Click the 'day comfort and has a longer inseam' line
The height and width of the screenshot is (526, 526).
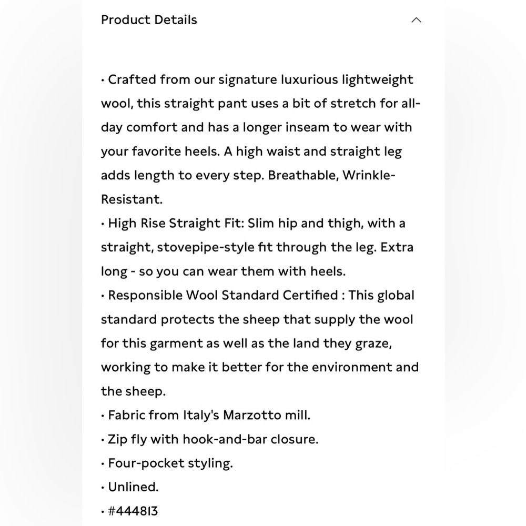[256, 127]
